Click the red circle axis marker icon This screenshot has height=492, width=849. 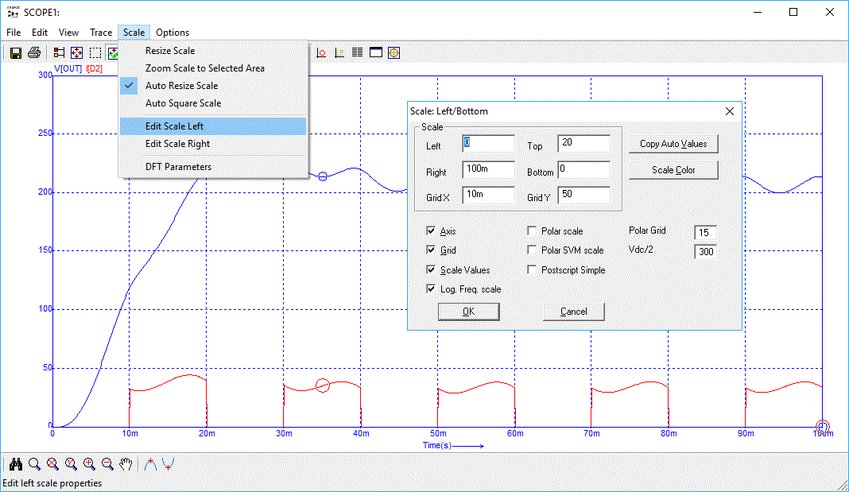coord(321,52)
